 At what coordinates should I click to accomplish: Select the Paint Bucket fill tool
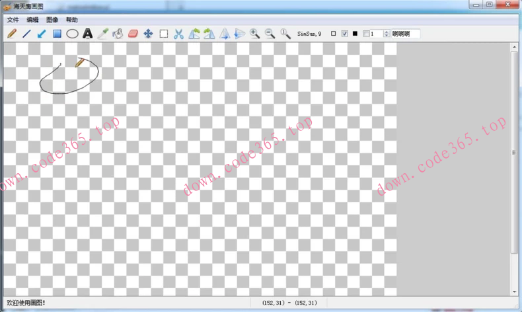click(x=118, y=34)
